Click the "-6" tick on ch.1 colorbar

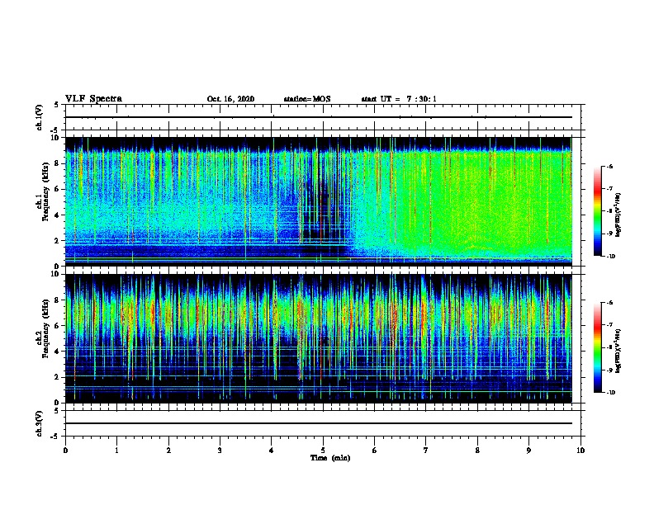[x=609, y=167]
